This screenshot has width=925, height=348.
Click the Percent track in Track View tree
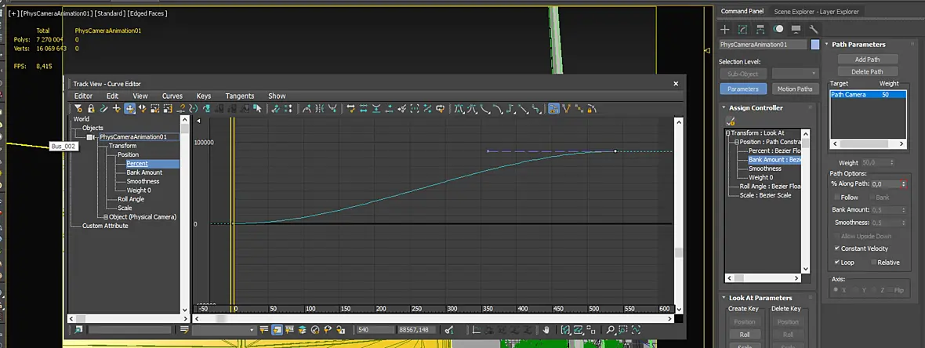tap(137, 164)
